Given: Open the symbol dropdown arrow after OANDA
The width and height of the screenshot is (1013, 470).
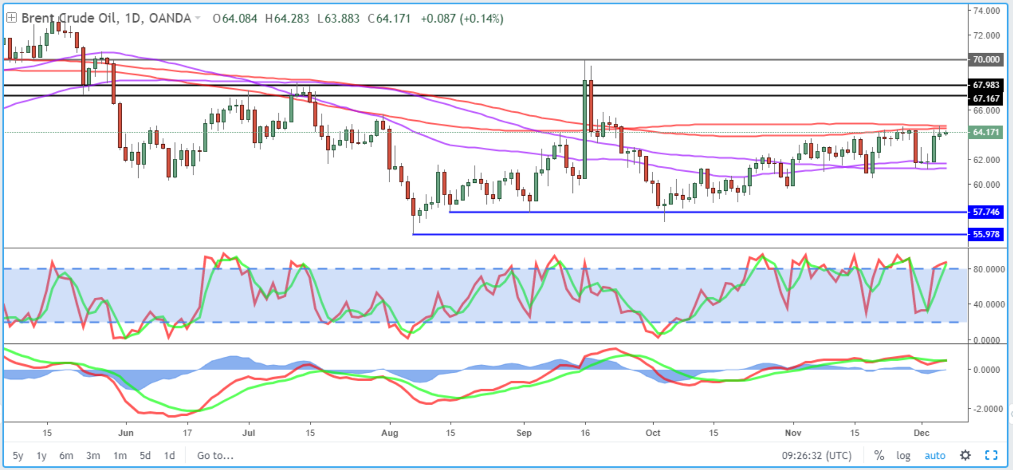Looking at the screenshot, I should click(x=198, y=19).
